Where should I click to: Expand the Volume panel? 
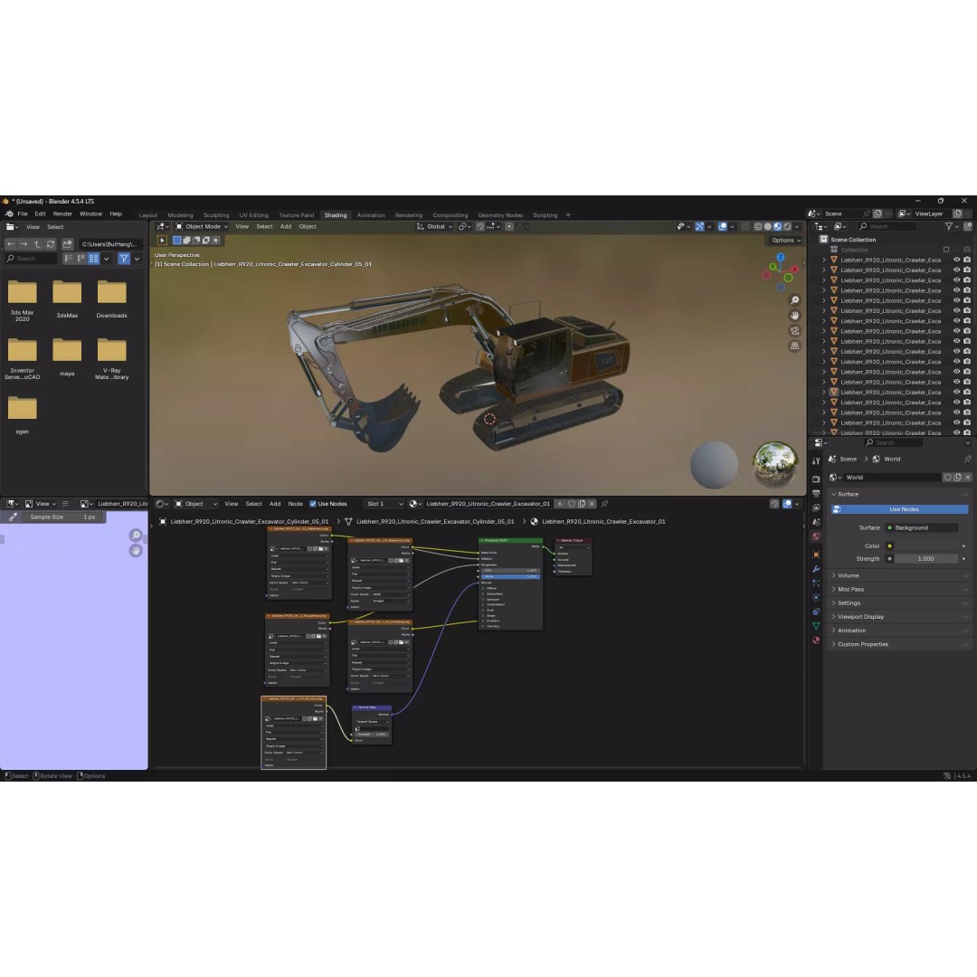(x=900, y=575)
